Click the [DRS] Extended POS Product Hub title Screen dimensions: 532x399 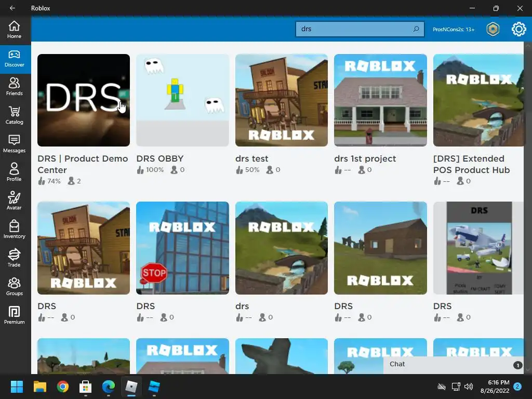pos(471,164)
